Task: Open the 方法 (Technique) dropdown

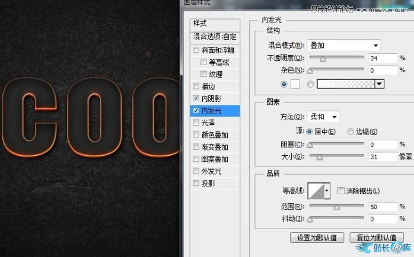Action: click(323, 117)
